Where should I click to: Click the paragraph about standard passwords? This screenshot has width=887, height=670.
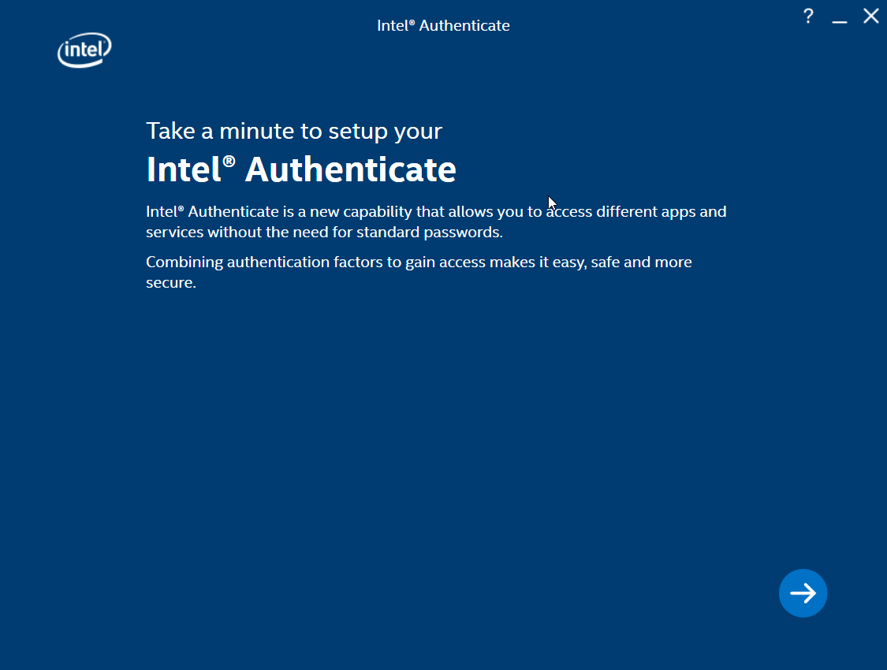(435, 221)
